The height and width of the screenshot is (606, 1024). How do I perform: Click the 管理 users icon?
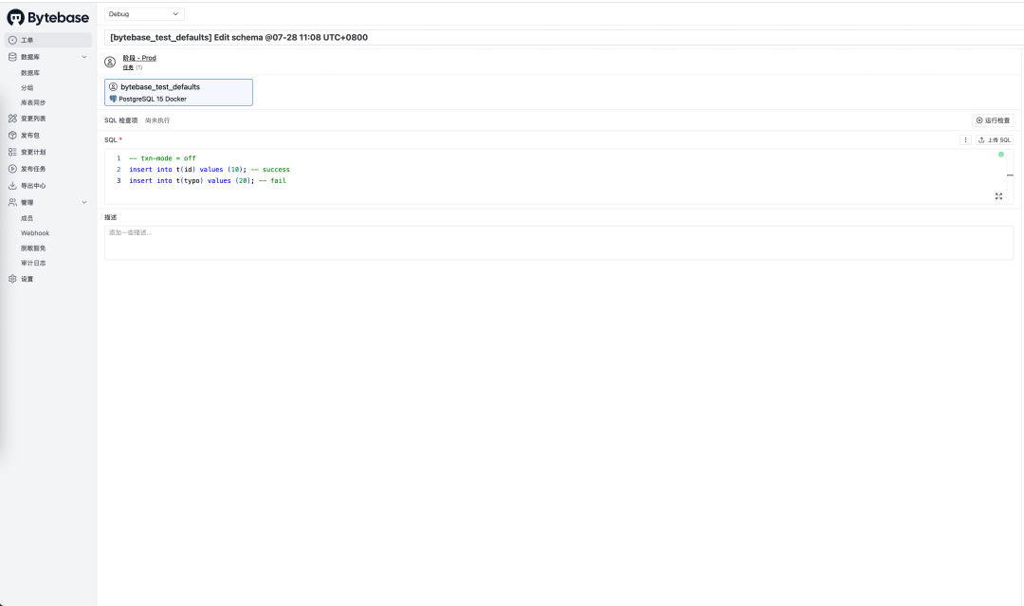coord(12,202)
